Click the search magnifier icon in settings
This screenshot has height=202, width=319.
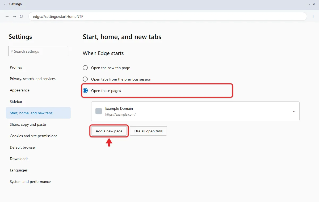pos(12,51)
